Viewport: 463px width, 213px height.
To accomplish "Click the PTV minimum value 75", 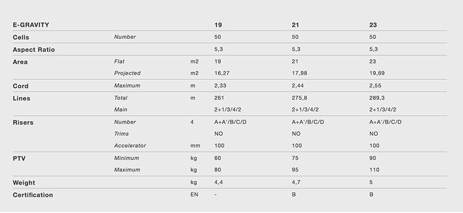I will click(295, 158).
